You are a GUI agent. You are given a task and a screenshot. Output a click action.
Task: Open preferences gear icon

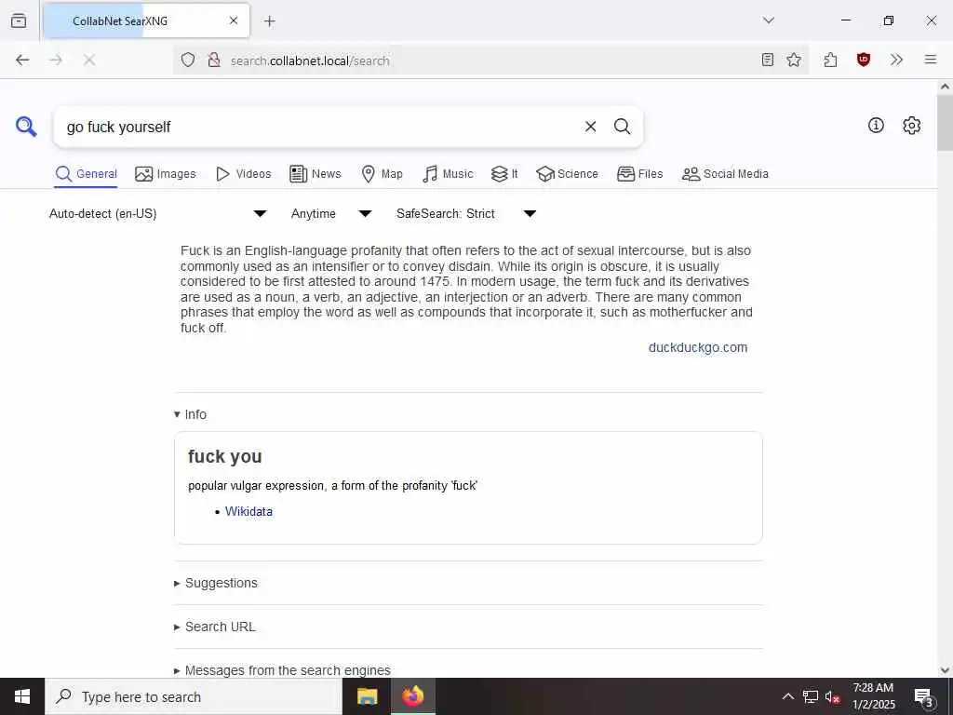click(911, 126)
